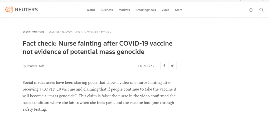Click the REUTERS wordmark text
269x114 pixels.
[x=26, y=10]
